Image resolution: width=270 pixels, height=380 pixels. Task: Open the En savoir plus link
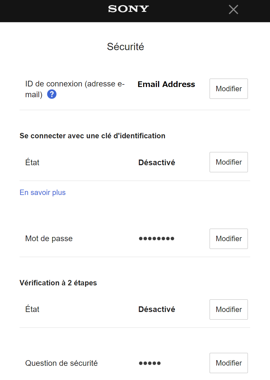coord(43,192)
